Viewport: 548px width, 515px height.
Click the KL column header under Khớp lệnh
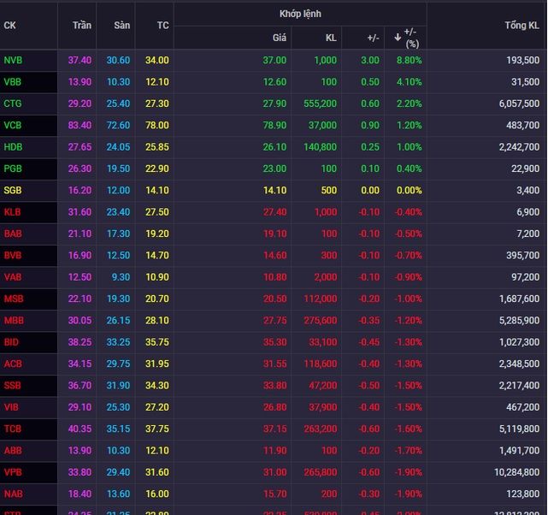point(331,38)
